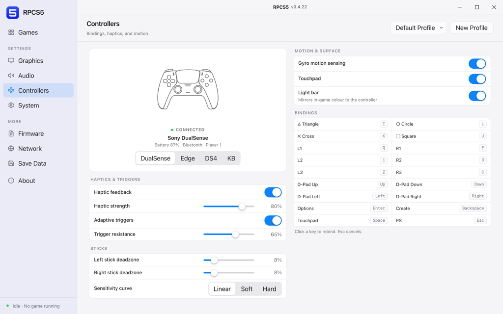Rebind D-Pad Left key
503x314 pixels.
point(380,196)
